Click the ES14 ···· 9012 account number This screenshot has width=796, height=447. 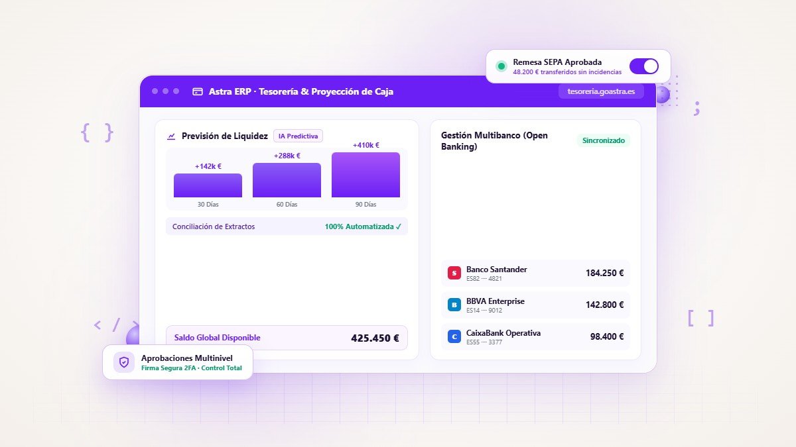point(484,311)
